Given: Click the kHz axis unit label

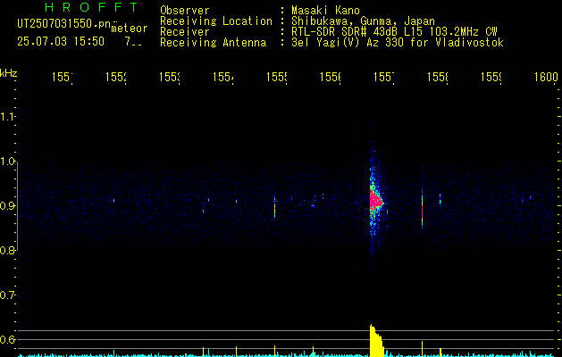Looking at the screenshot, I should pos(8,73).
